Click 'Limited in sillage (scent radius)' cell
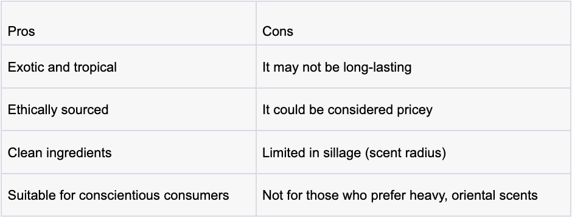 (x=413, y=152)
